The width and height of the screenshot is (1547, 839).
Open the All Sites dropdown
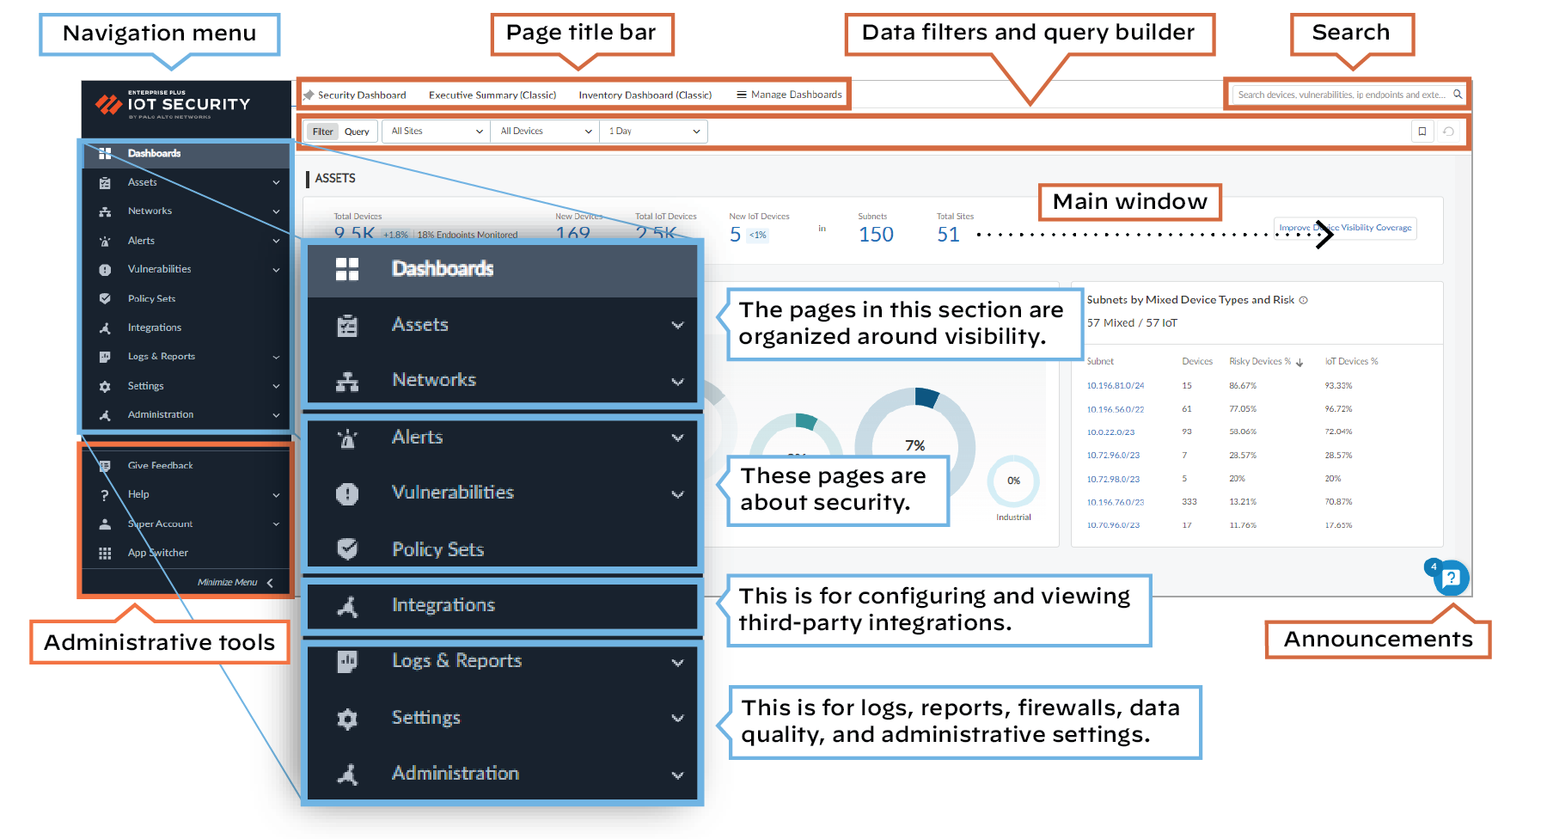point(437,132)
